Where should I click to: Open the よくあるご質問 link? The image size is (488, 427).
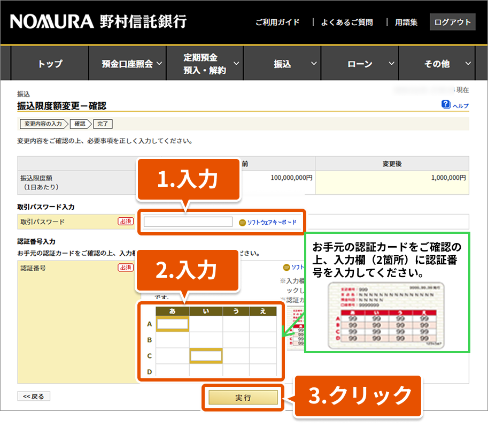(x=346, y=22)
